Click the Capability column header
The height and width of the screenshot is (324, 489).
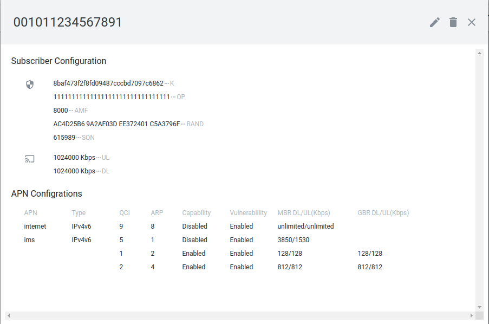197,213
